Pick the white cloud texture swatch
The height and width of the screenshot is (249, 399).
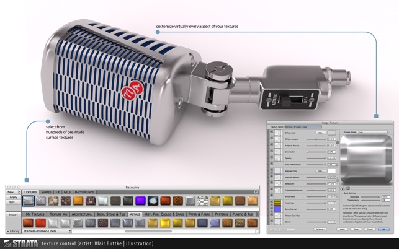pyautogui.click(x=153, y=201)
